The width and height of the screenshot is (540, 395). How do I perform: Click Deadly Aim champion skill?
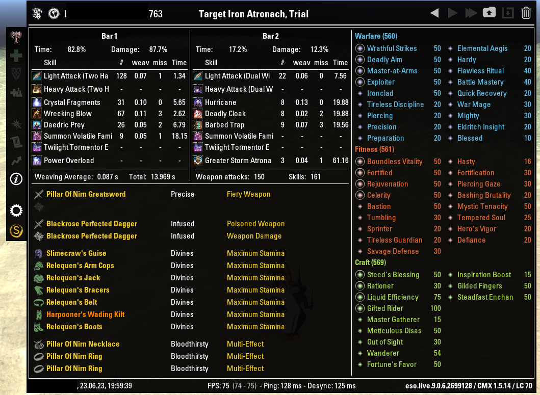pos(384,60)
